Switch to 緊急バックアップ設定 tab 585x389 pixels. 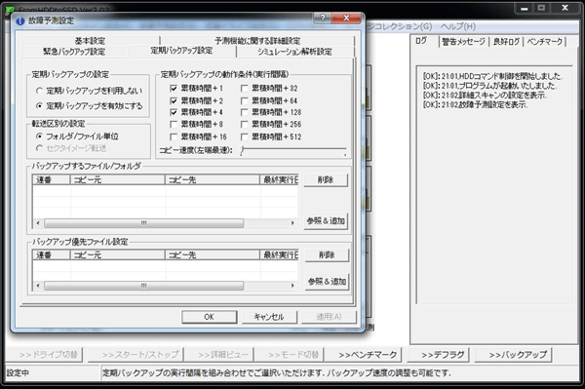(x=74, y=52)
